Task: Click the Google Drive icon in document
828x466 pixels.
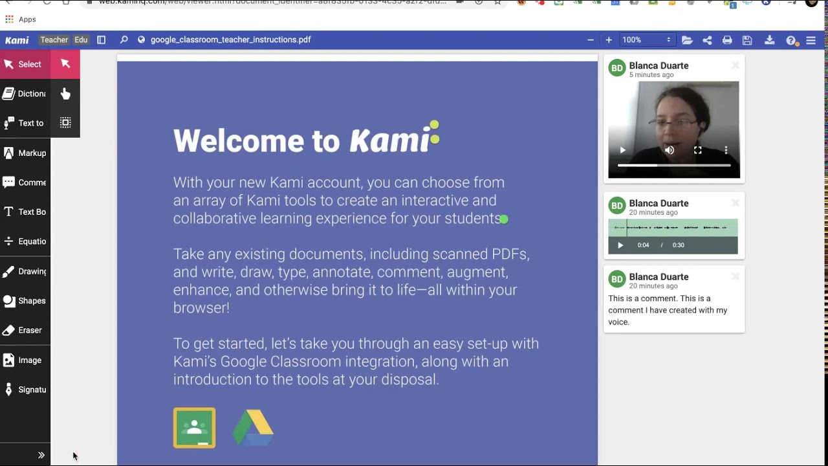Action: pyautogui.click(x=253, y=428)
